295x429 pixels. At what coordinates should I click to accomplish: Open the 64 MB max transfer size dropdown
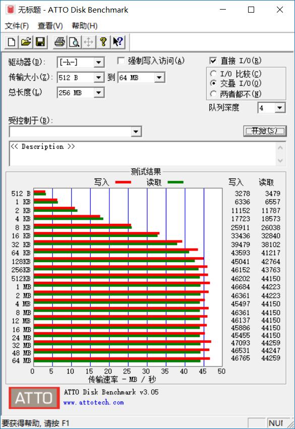[159, 78]
